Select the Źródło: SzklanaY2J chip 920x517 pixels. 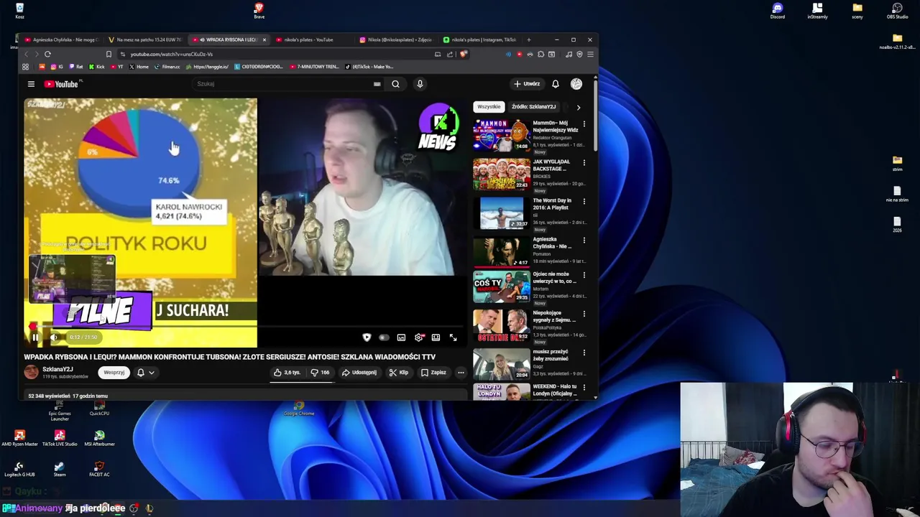tap(533, 107)
